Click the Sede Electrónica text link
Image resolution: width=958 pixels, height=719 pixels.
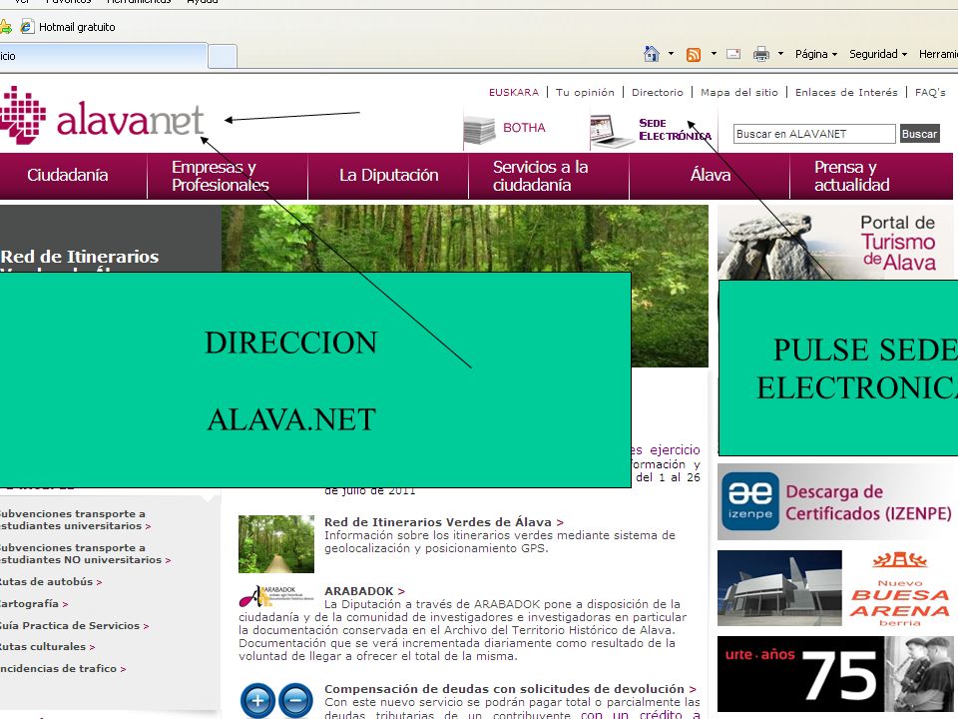(x=675, y=130)
